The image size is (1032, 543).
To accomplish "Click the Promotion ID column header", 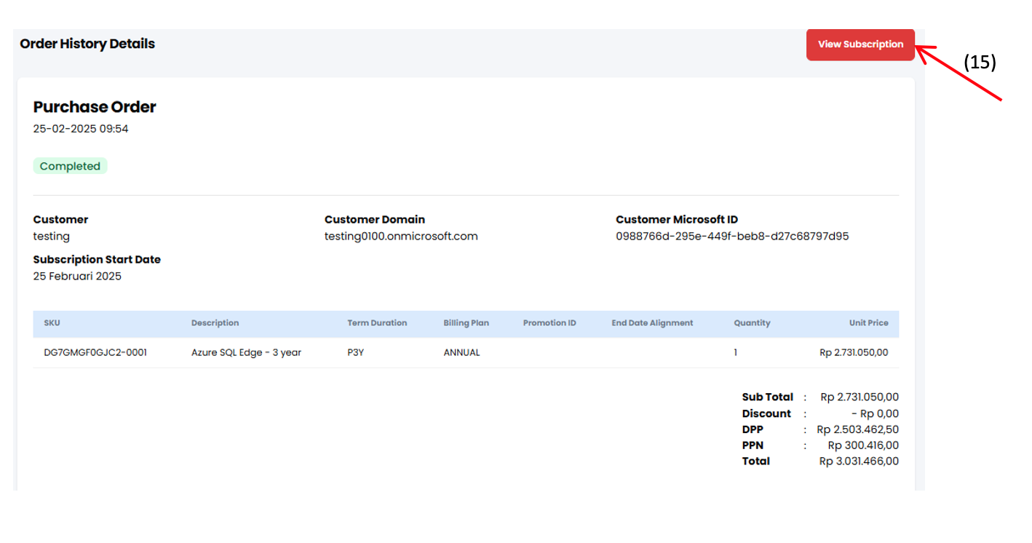I will tap(549, 323).
